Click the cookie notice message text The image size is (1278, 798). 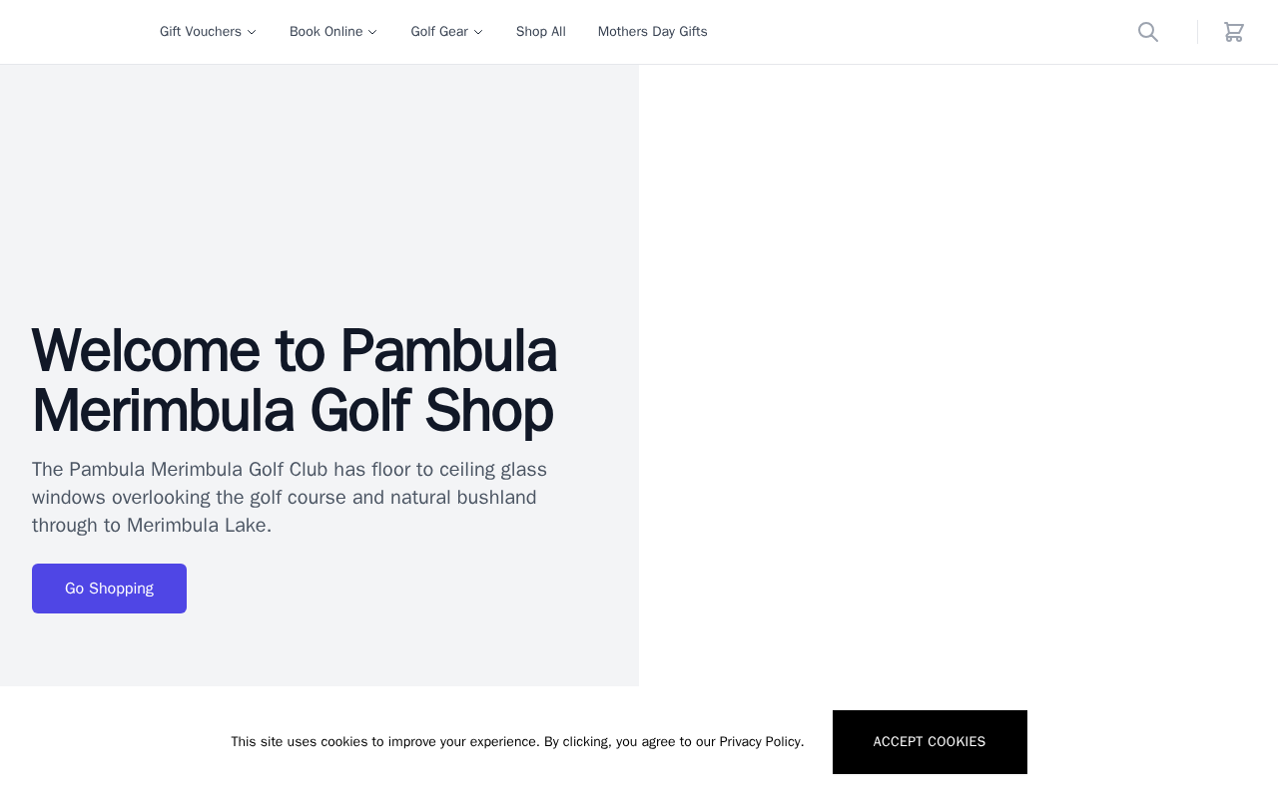(517, 742)
